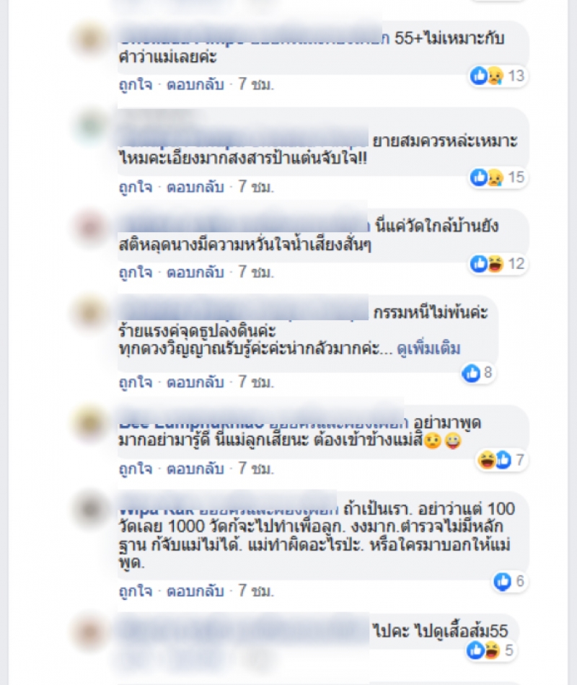
Task: Reply to the comment about 1000 วัด
Action: pyautogui.click(x=195, y=591)
